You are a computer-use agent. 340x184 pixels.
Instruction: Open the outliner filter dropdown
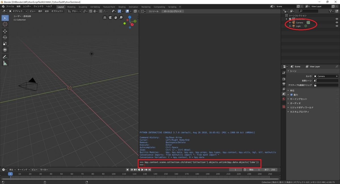click(x=331, y=11)
